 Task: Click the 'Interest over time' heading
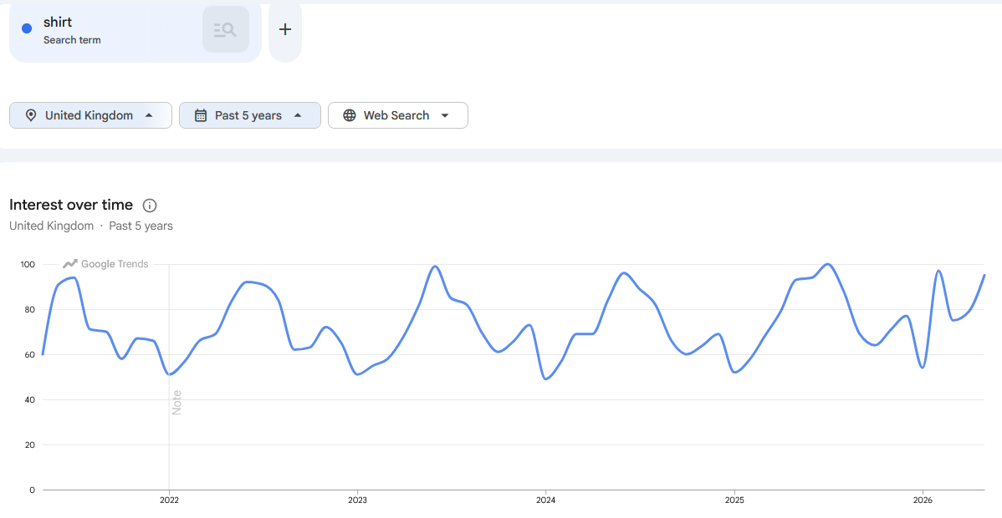[x=71, y=205]
